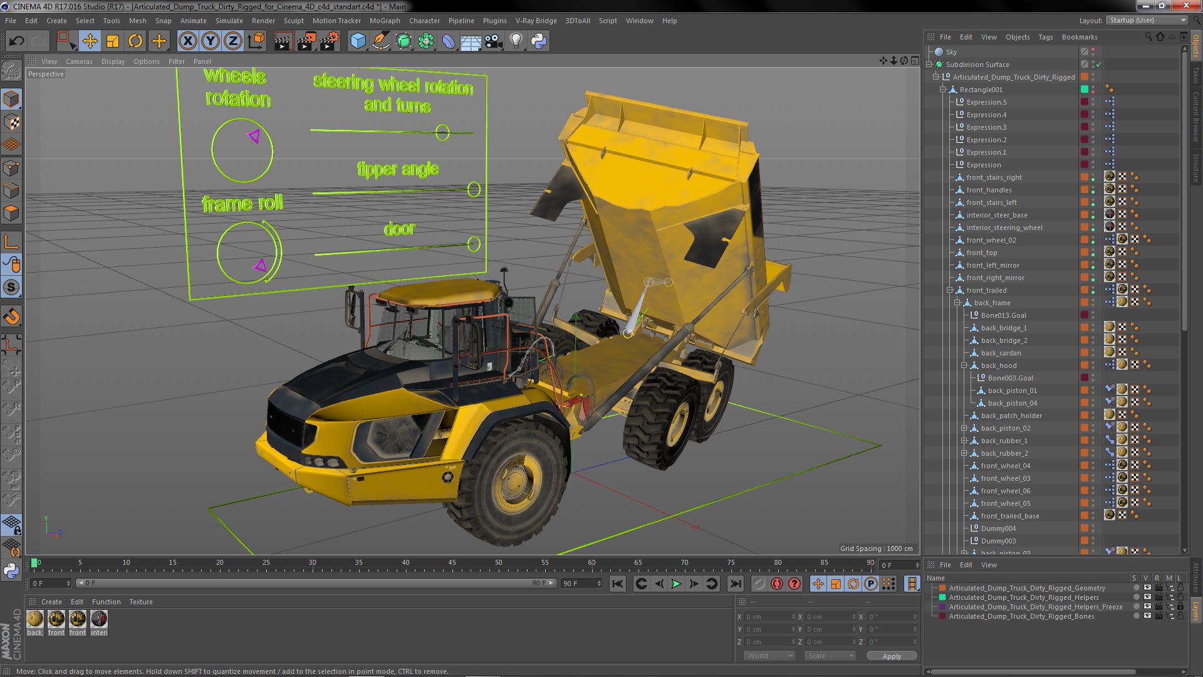Screen dimensions: 1203x677
Task: Collapse Subdivision Surface tree node
Action: tap(930, 65)
